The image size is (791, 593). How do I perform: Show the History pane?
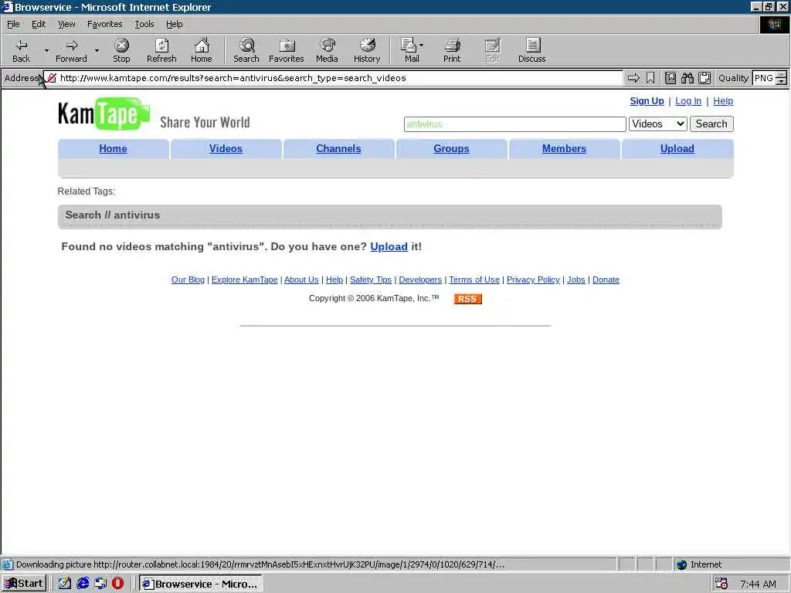click(x=367, y=50)
